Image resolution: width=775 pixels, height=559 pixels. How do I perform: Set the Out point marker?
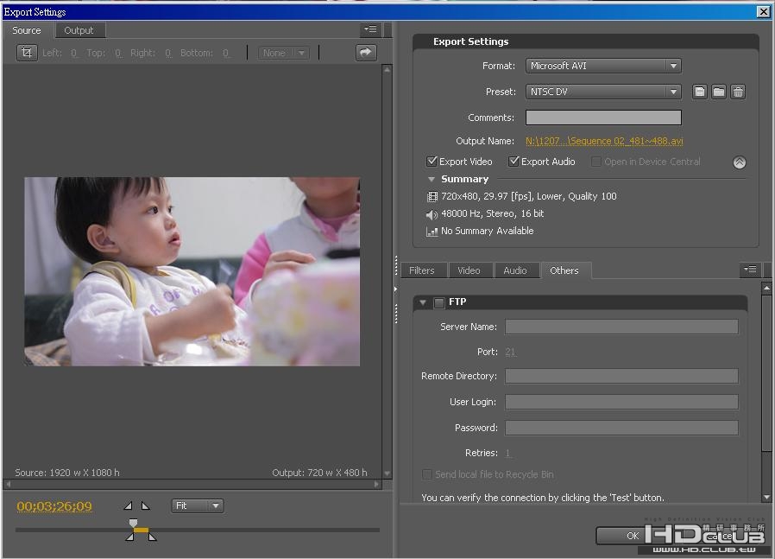click(145, 505)
